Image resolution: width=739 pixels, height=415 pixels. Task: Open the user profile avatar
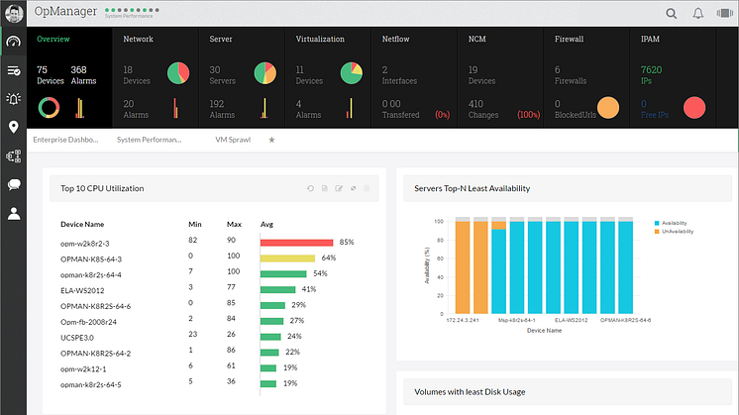pos(14,13)
